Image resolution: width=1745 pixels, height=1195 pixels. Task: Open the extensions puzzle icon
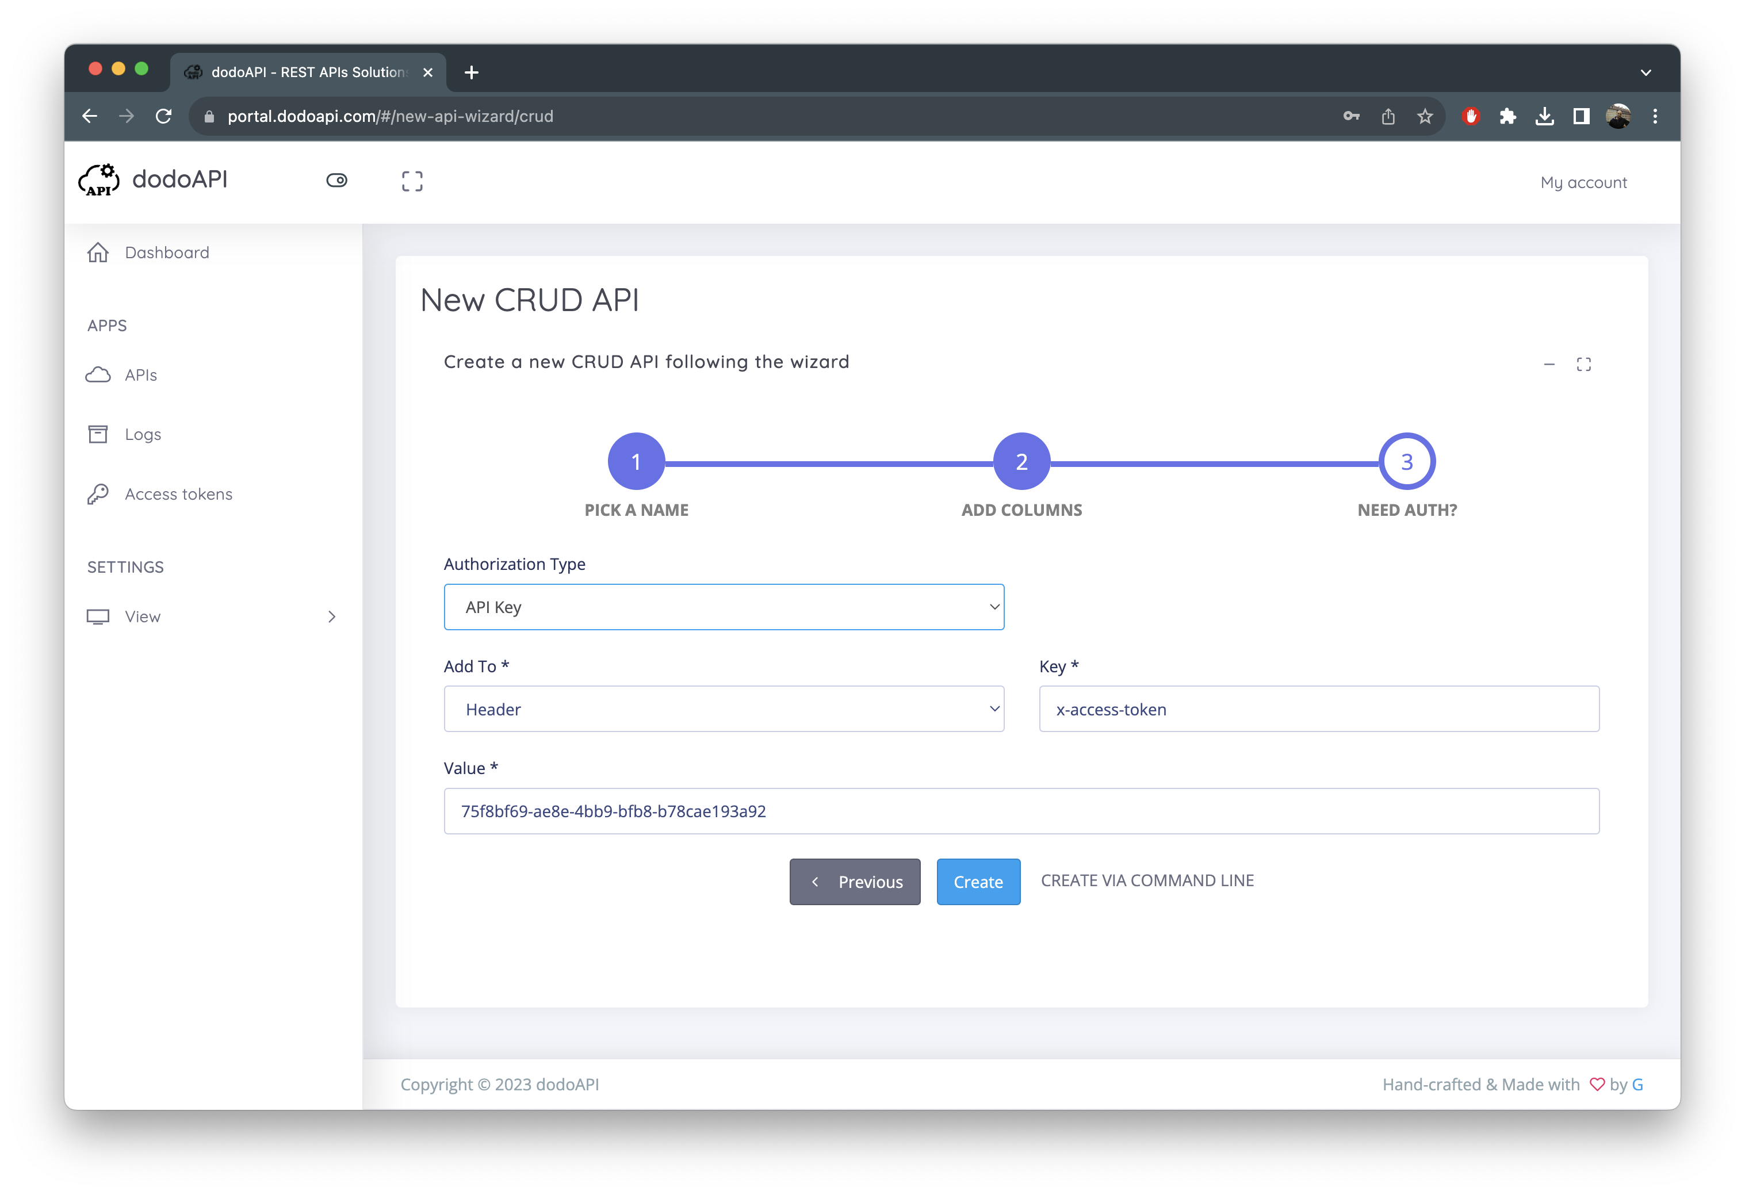coord(1507,116)
